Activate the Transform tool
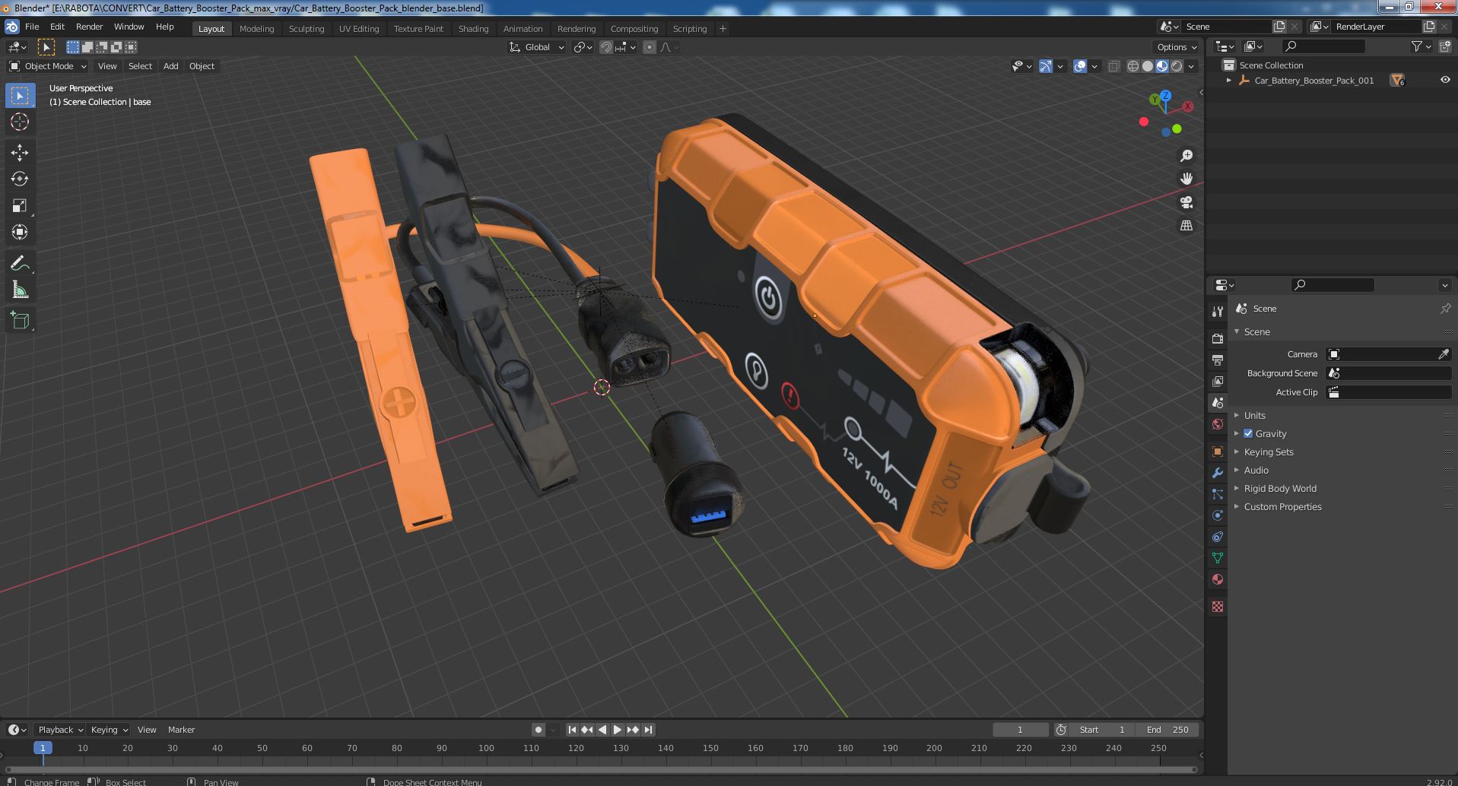The width and height of the screenshot is (1458, 786). pos(20,232)
